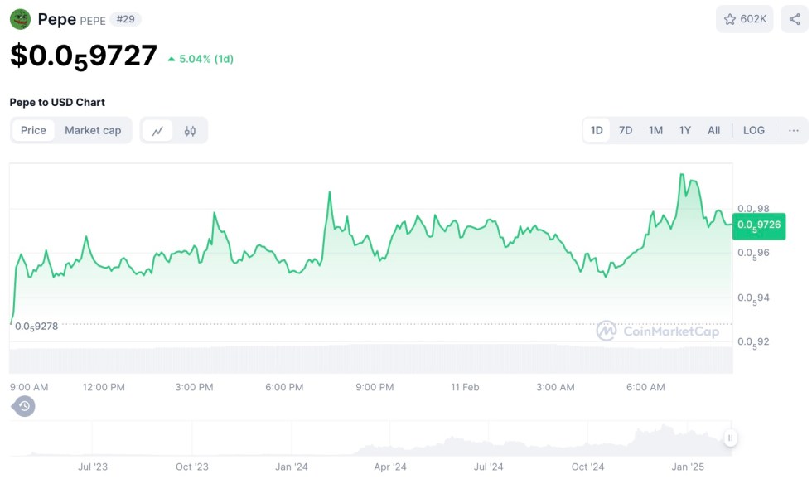812x479 pixels.
Task: Click the chart history clock icon
Action: (x=24, y=406)
